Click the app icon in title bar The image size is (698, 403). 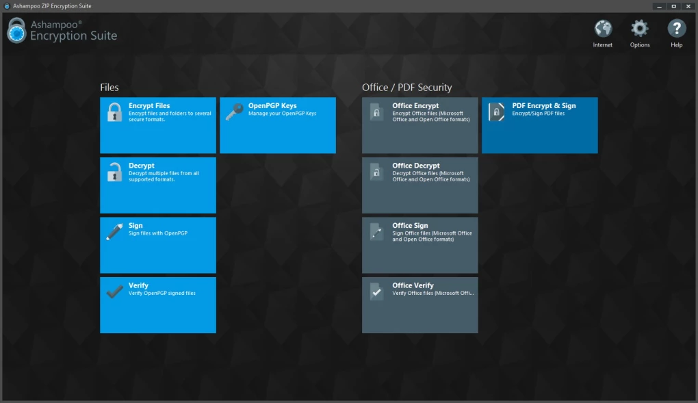click(x=7, y=6)
